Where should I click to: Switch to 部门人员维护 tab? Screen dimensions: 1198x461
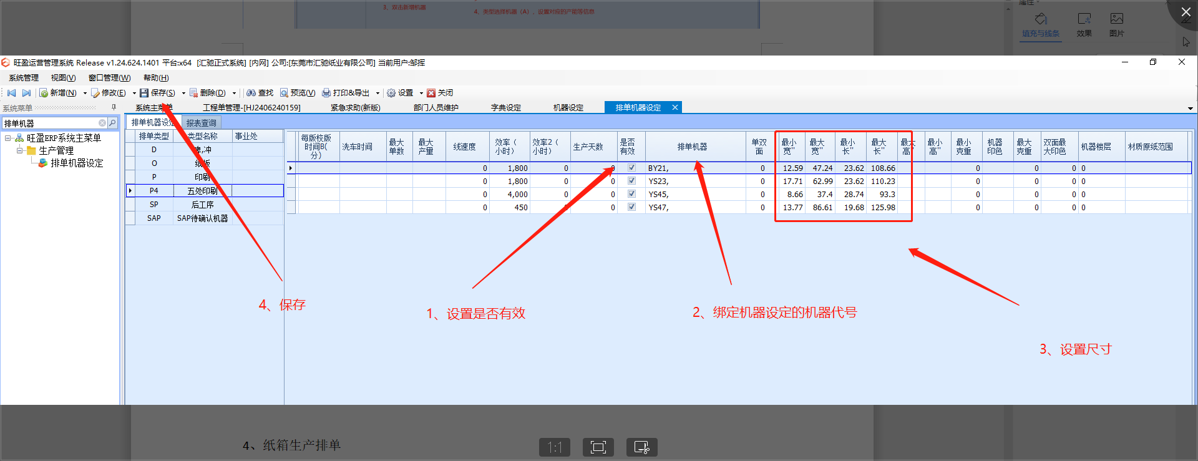[436, 108]
